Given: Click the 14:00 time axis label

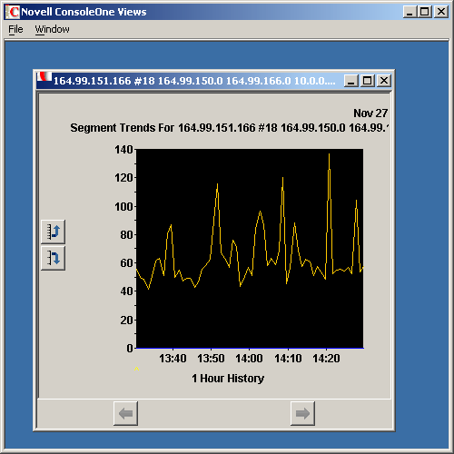Looking at the screenshot, I should coord(249,359).
